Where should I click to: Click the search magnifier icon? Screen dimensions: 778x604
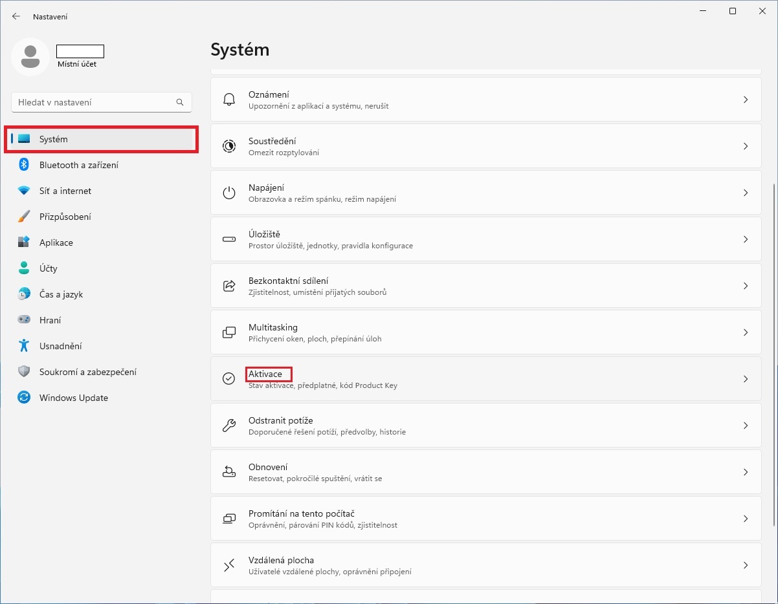[x=180, y=102]
